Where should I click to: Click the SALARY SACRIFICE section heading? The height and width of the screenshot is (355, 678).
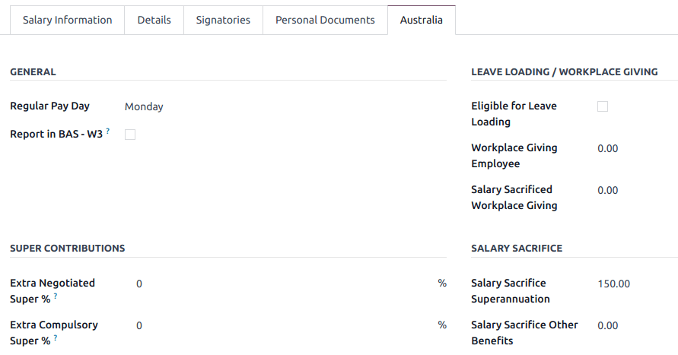pos(517,249)
